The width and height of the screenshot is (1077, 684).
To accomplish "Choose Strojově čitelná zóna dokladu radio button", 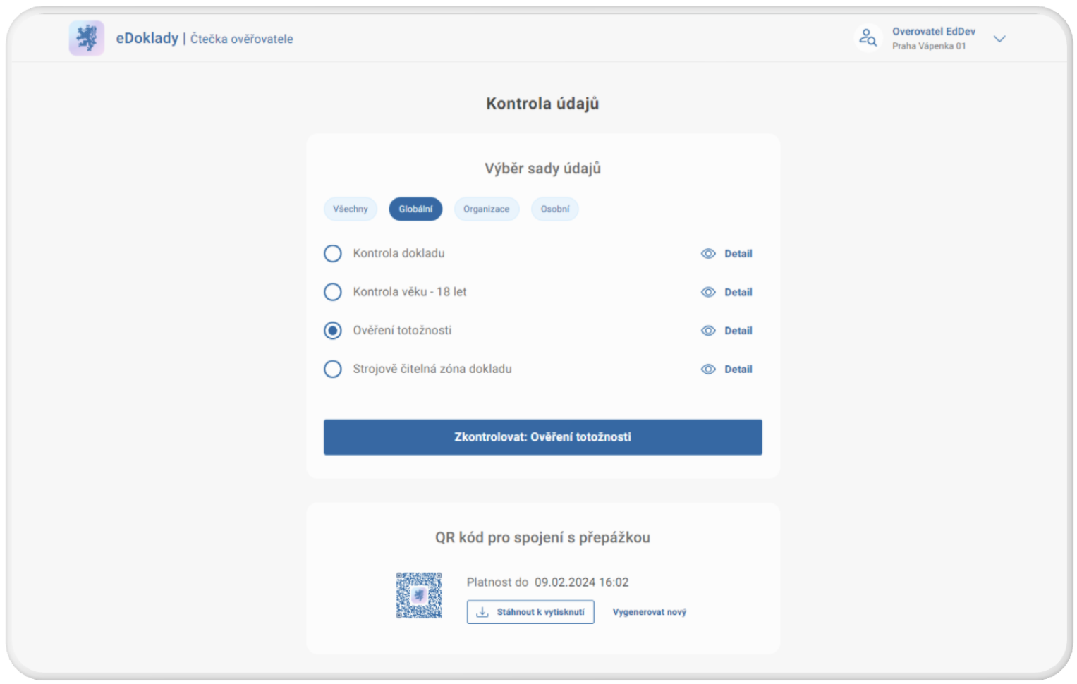I will click(333, 370).
